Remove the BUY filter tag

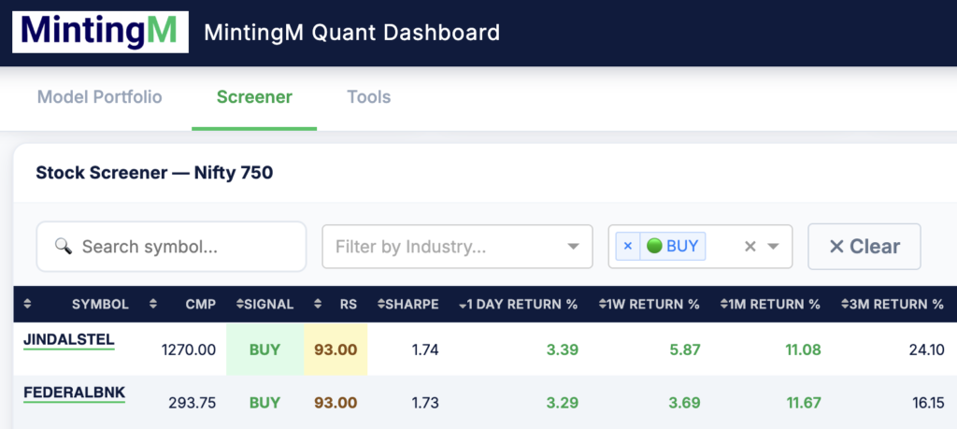(628, 247)
